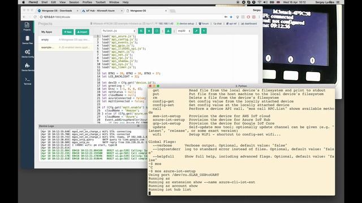Click the green Import app button
This screenshot has width=362, height=203.
tap(82, 32)
